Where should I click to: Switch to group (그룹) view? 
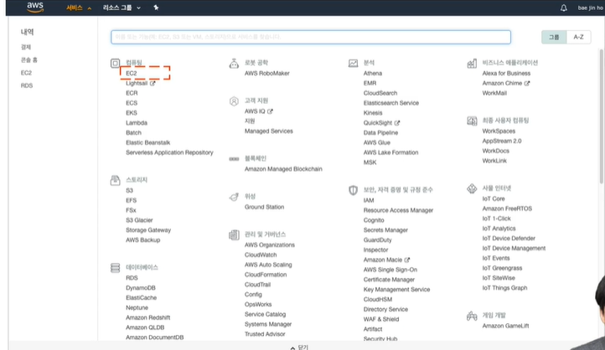[554, 37]
